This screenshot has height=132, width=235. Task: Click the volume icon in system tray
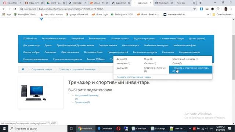[206, 129]
